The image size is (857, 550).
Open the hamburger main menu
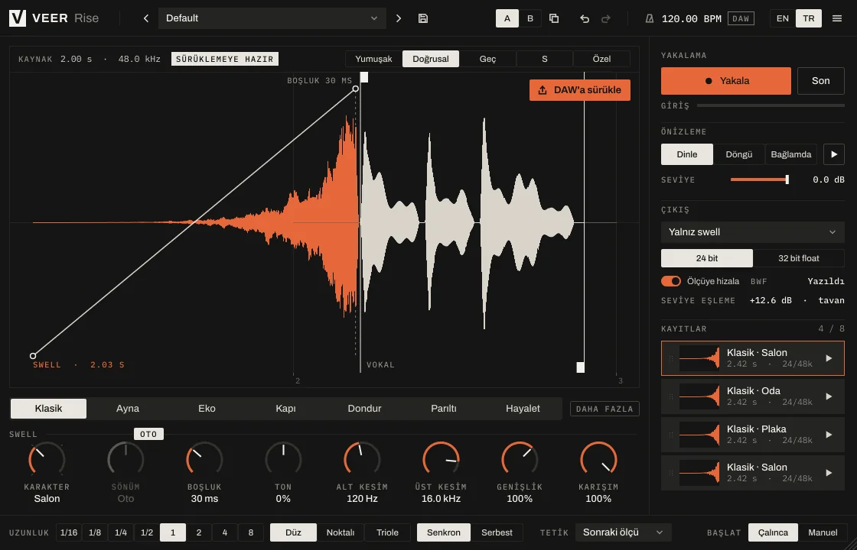tap(837, 18)
